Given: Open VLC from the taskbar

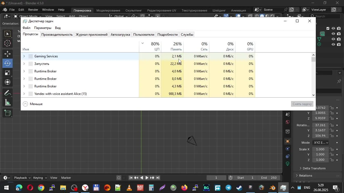Looking at the screenshot, I should [x=129, y=188].
